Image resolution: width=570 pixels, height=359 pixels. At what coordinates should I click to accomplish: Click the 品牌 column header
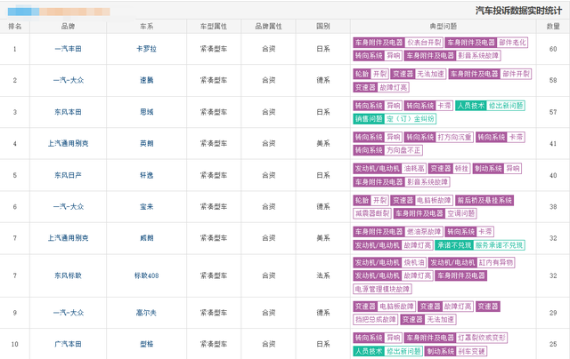pyautogui.click(x=68, y=27)
